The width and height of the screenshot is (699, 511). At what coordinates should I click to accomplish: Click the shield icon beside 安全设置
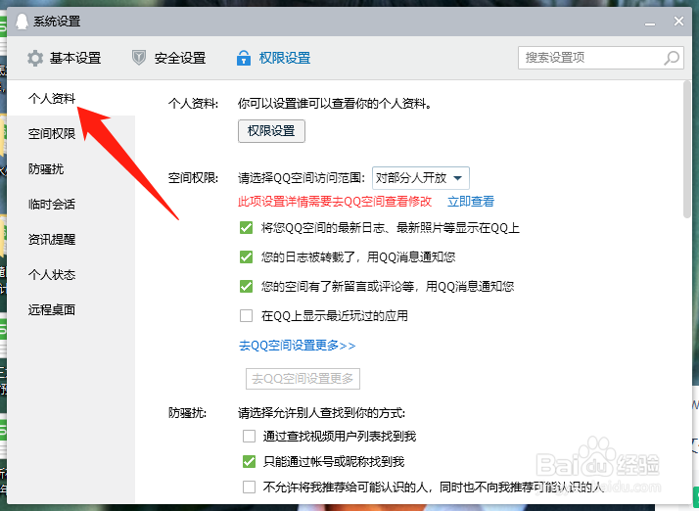click(139, 58)
